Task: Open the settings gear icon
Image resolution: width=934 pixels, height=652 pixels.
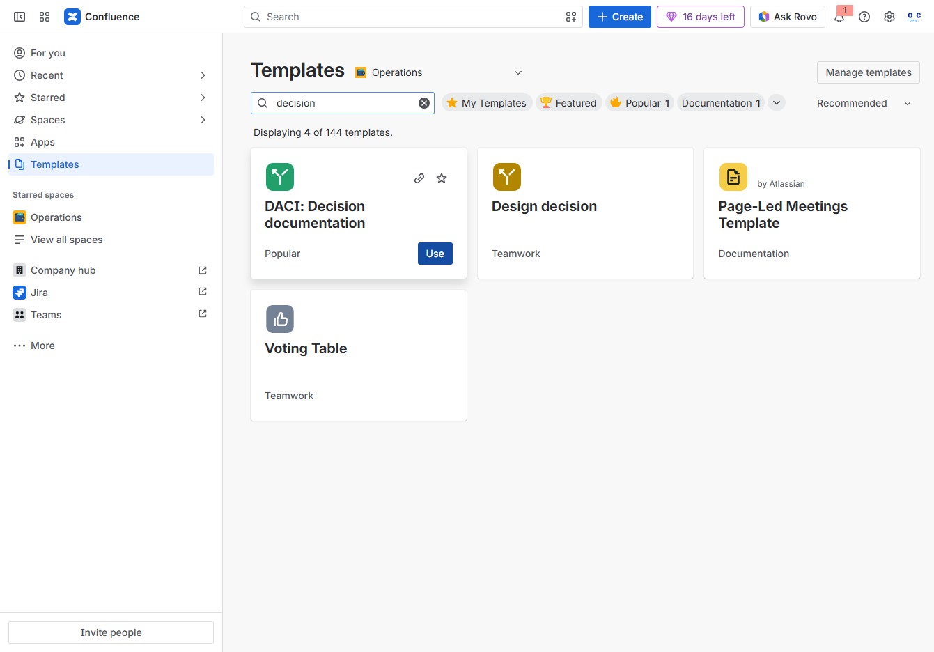Action: coord(889,17)
